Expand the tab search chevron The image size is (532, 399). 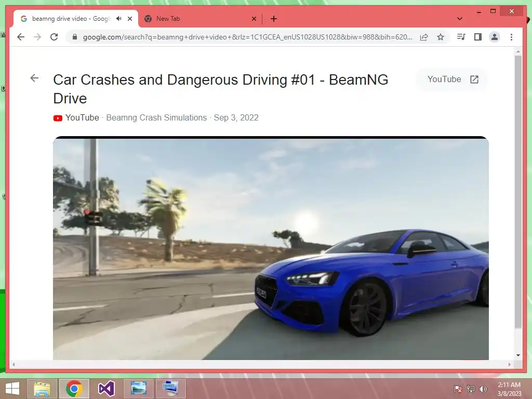coord(460,19)
